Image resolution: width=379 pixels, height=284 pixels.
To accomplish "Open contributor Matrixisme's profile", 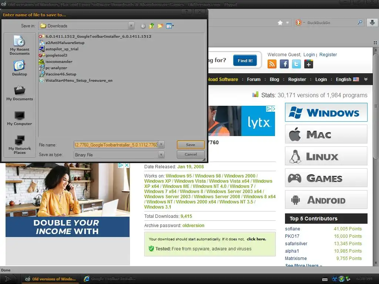I will pos(296,258).
